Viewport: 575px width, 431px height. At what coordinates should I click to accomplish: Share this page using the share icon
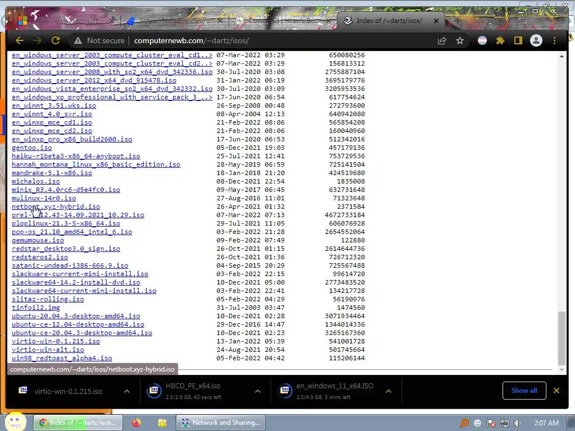click(442, 40)
